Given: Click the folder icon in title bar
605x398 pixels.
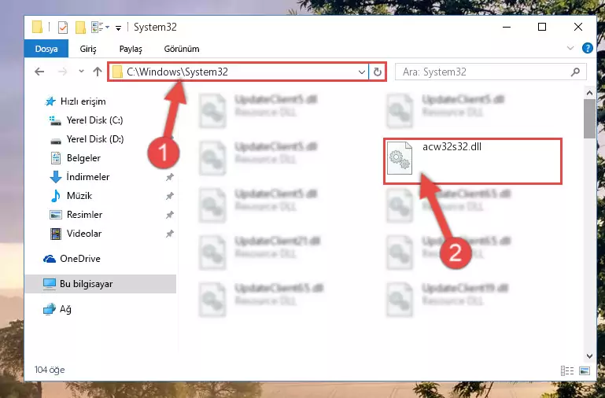Looking at the screenshot, I should [x=38, y=27].
